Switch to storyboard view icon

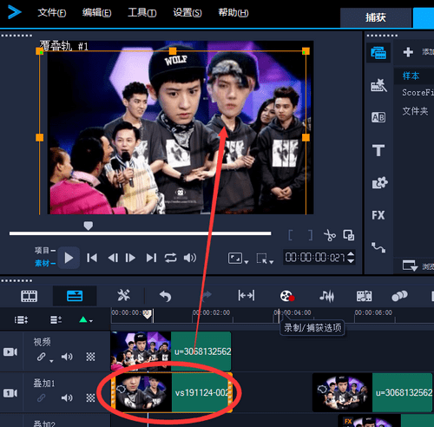[x=29, y=296]
